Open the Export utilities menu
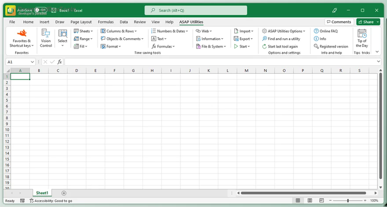 [243, 39]
